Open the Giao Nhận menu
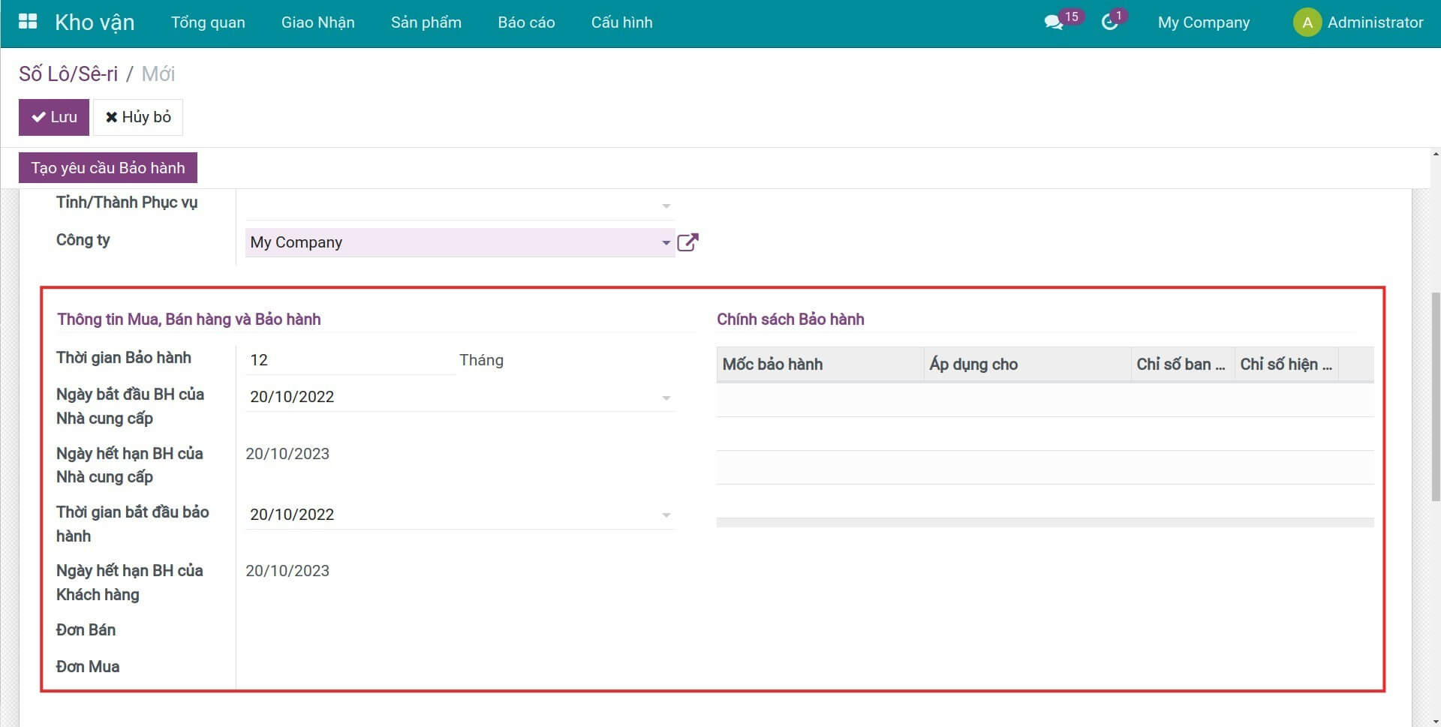This screenshot has height=727, width=1441. click(x=317, y=23)
